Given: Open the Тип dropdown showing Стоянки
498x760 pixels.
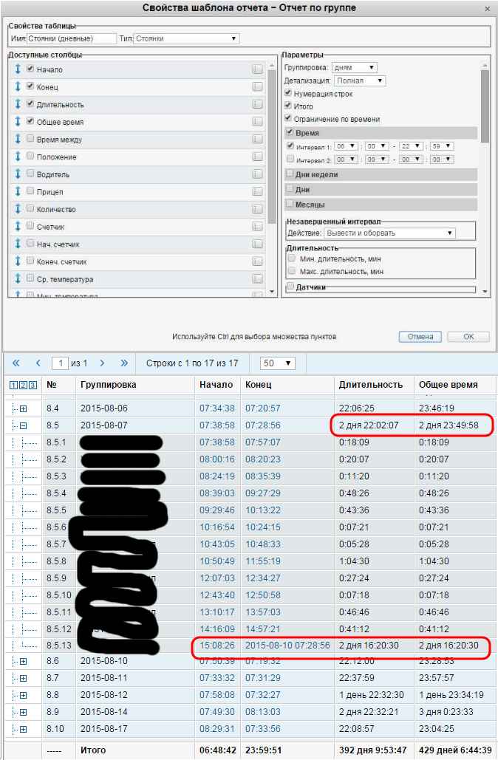Looking at the screenshot, I should click(x=186, y=38).
